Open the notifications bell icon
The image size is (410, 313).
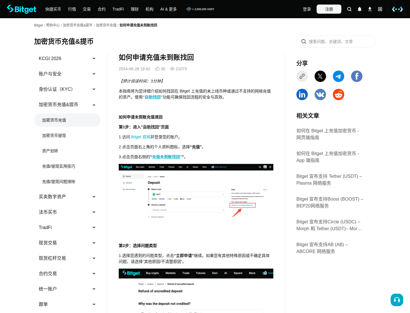coord(360,9)
